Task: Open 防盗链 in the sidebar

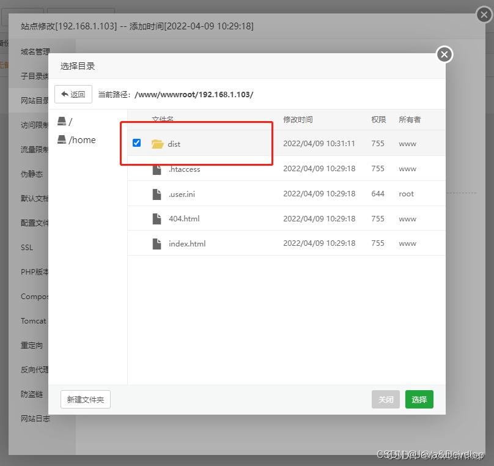Action: pyautogui.click(x=32, y=394)
